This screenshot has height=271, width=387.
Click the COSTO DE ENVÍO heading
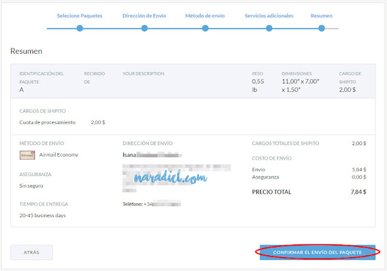(272, 158)
